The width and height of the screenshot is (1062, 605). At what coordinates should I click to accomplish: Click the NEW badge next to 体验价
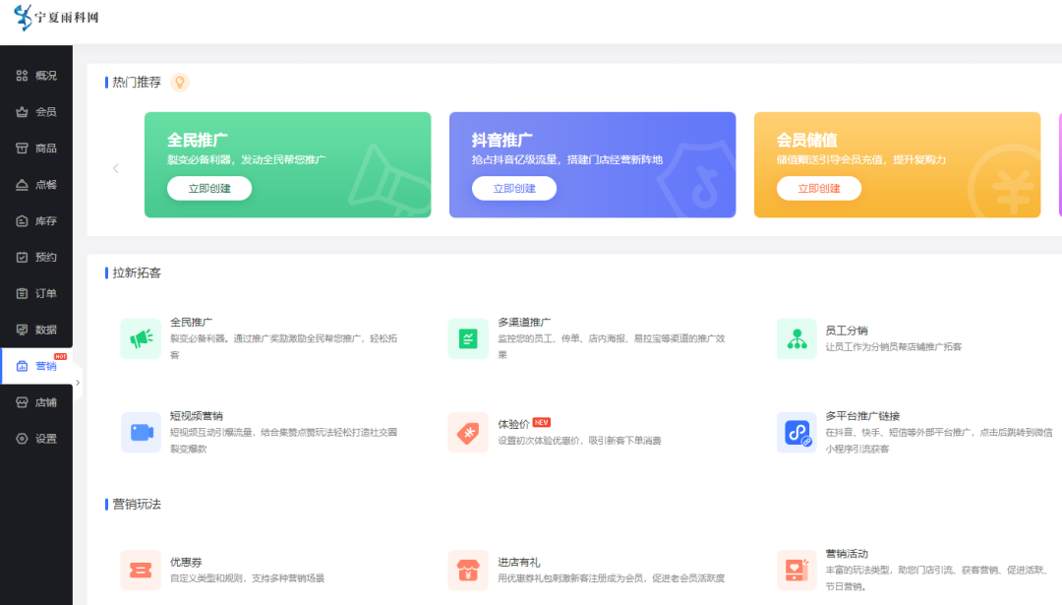pos(541,422)
